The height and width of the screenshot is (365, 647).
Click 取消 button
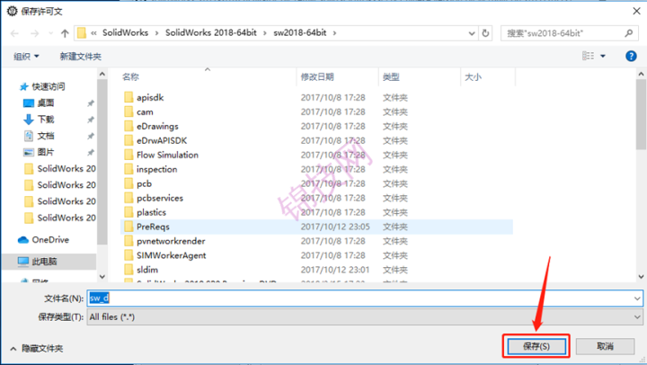coord(605,346)
